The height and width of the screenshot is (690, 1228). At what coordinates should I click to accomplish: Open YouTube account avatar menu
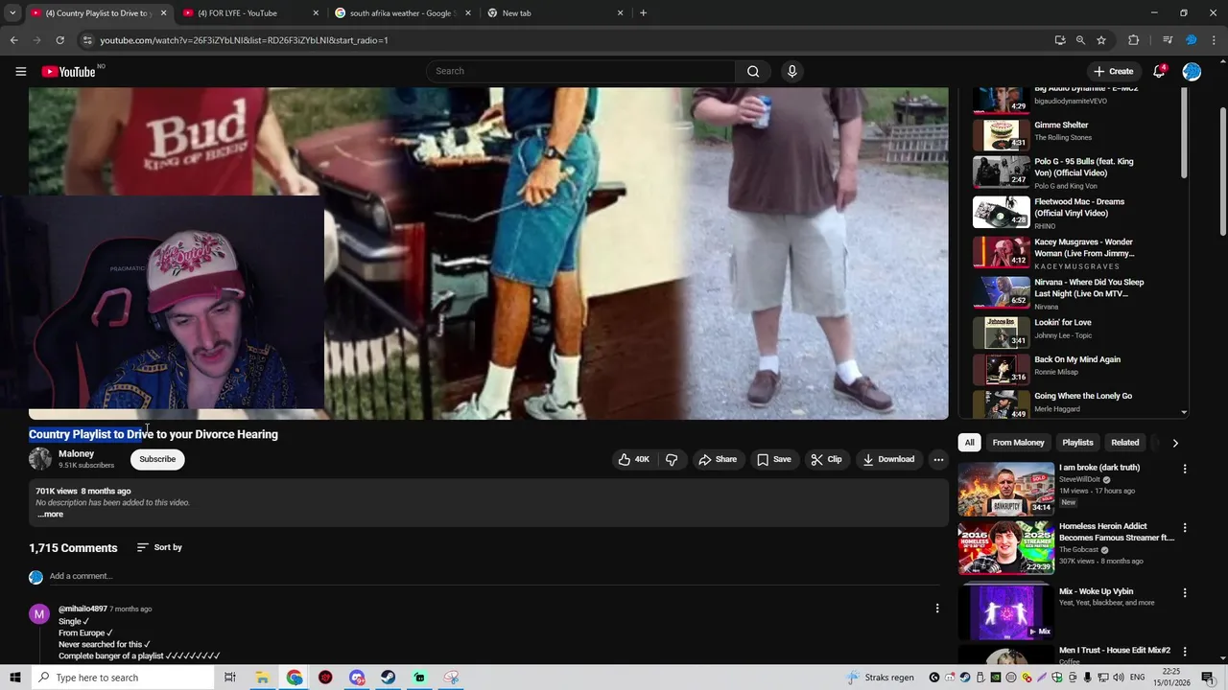coord(1192,71)
